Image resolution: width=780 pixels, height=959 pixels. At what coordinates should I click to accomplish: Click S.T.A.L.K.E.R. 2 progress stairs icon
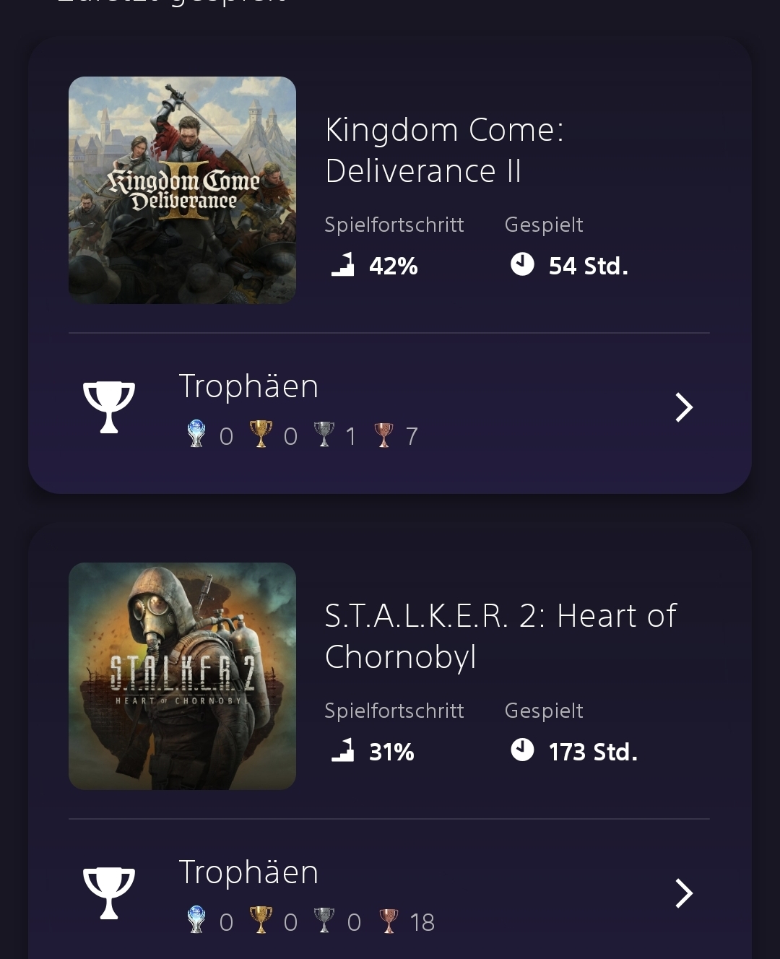(343, 750)
